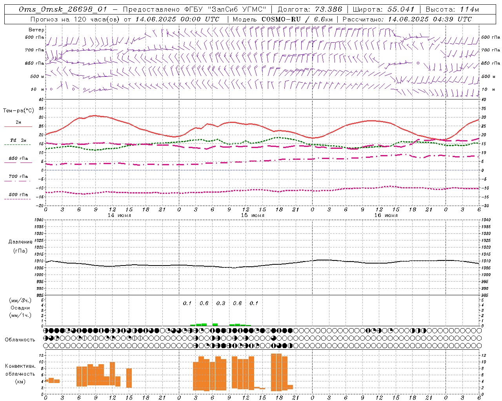Click the calm wind circle at 850 гПа level
The image size is (502, 401).
click(418, 63)
